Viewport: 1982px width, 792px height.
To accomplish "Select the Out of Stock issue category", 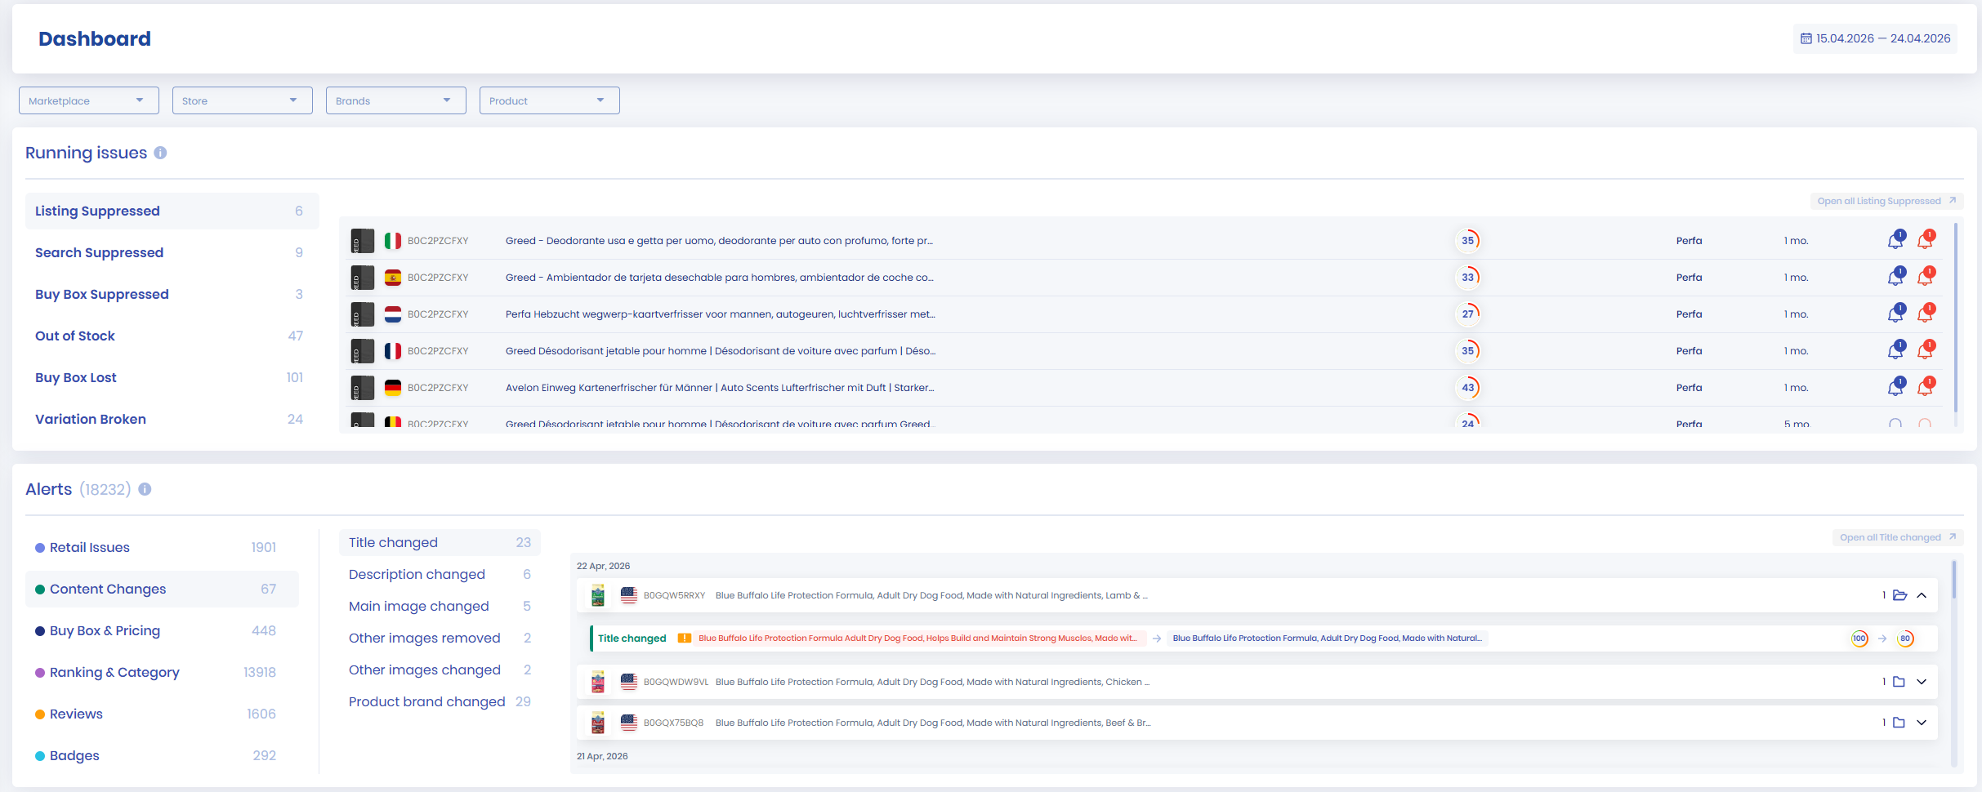I will (75, 336).
